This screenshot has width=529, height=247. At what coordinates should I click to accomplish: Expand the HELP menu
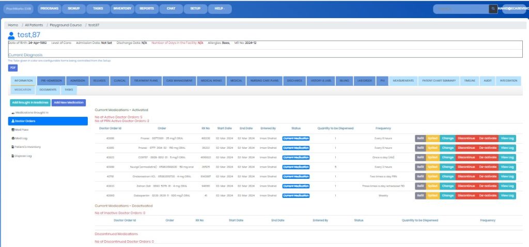click(220, 9)
